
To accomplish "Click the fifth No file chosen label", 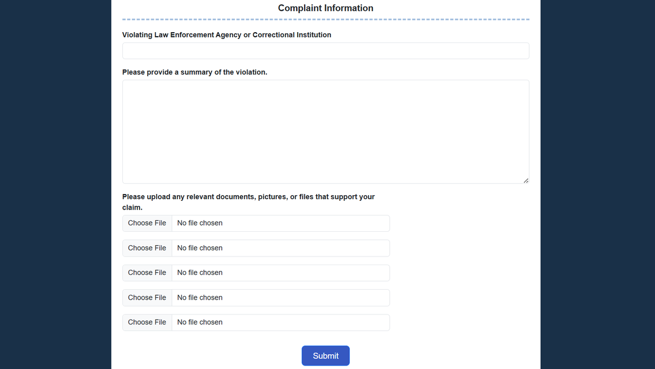I will (x=199, y=322).
